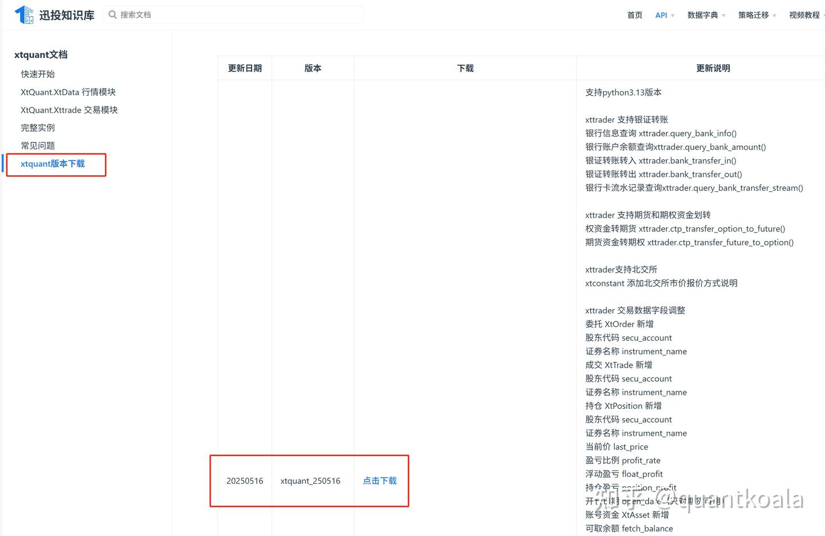This screenshot has width=825, height=536.
Task: Open the 数据字典 dropdown
Action: [703, 15]
